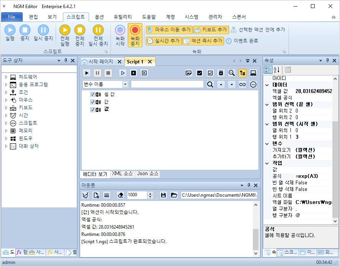
Task: Click editor play button in Script 1
Action: [87, 73]
